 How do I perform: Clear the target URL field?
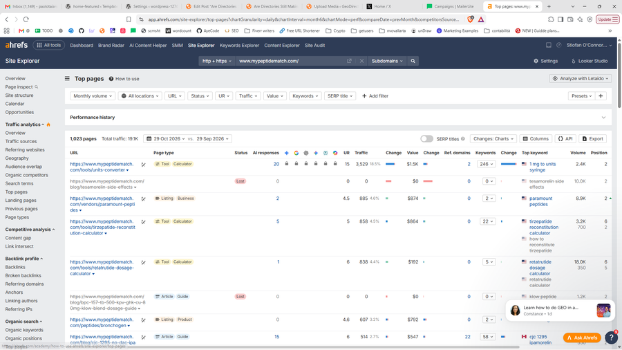click(361, 61)
